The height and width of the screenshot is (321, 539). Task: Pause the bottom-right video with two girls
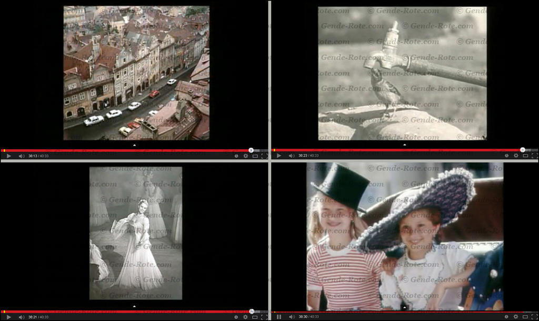coord(279,317)
